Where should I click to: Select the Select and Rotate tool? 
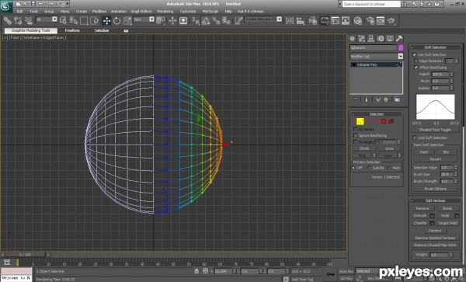[116, 20]
